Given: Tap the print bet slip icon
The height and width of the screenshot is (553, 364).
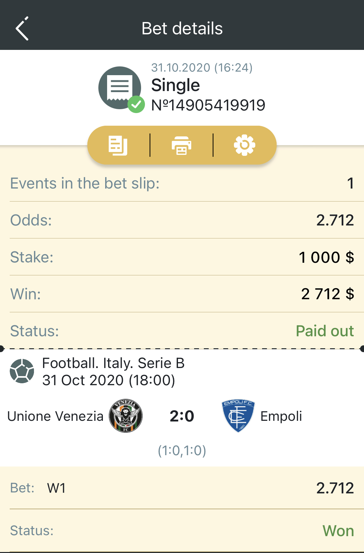Looking at the screenshot, I should coord(181,145).
